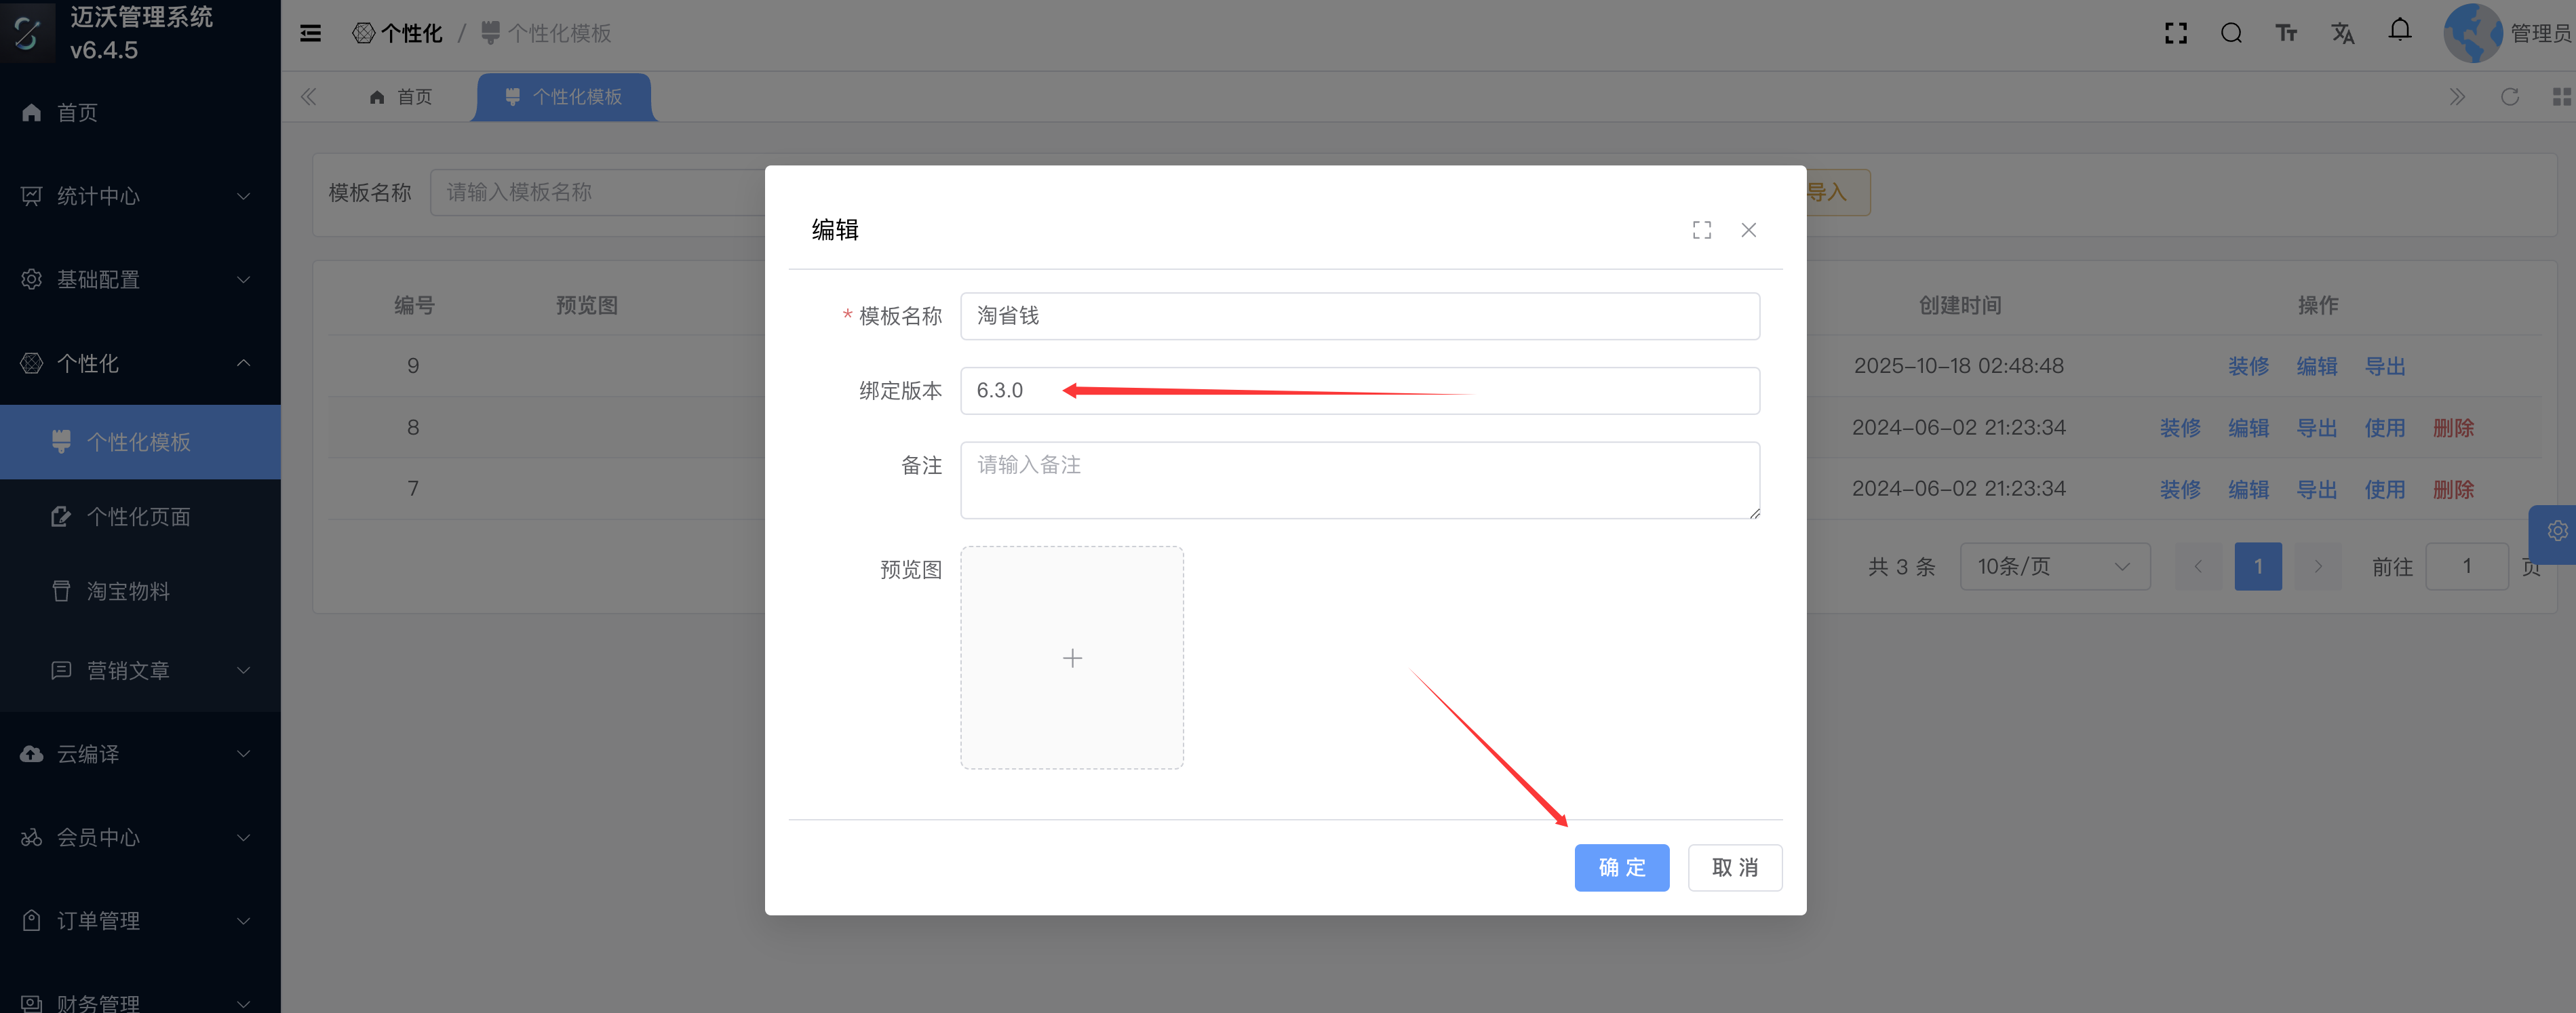The image size is (2576, 1013).
Task: Open the language translation icon
Action: coord(2342,33)
